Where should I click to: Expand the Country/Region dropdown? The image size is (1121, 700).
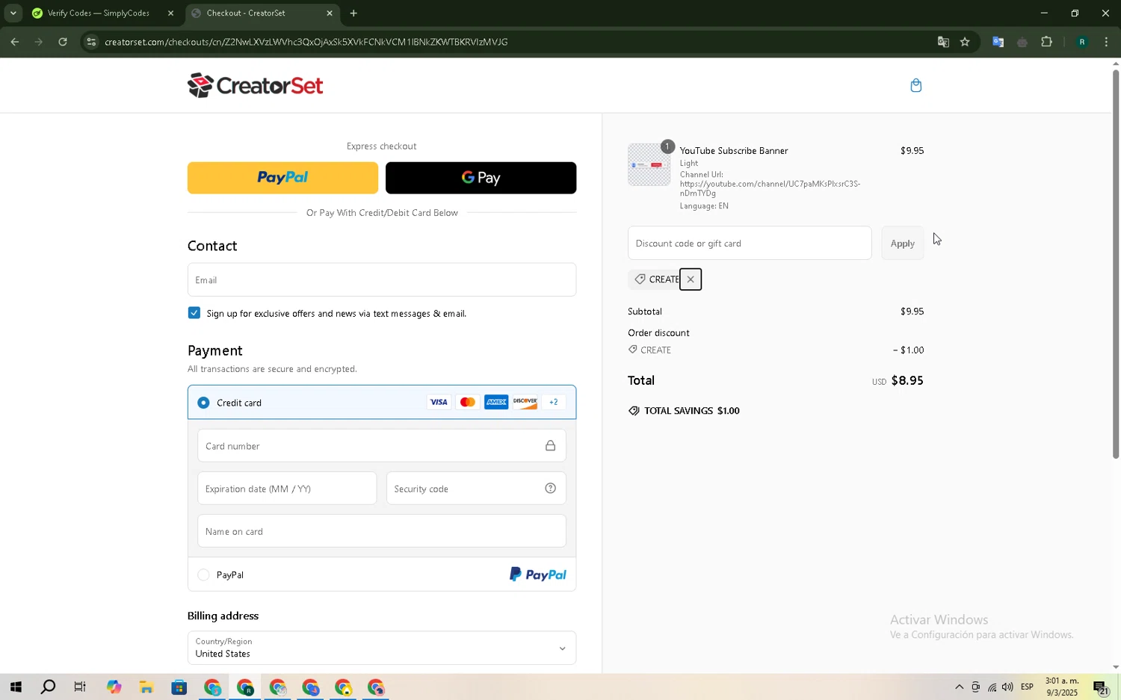(382, 648)
